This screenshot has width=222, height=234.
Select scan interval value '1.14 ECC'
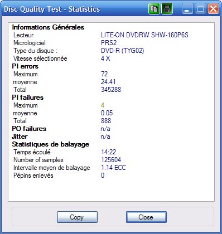(x=113, y=168)
